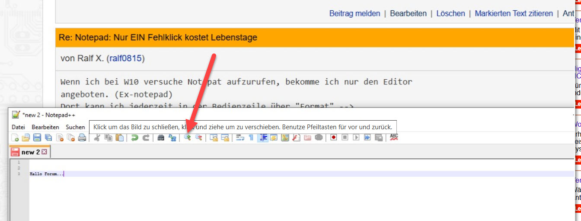
Task: Click the Close All documents icon
Action: click(71, 138)
